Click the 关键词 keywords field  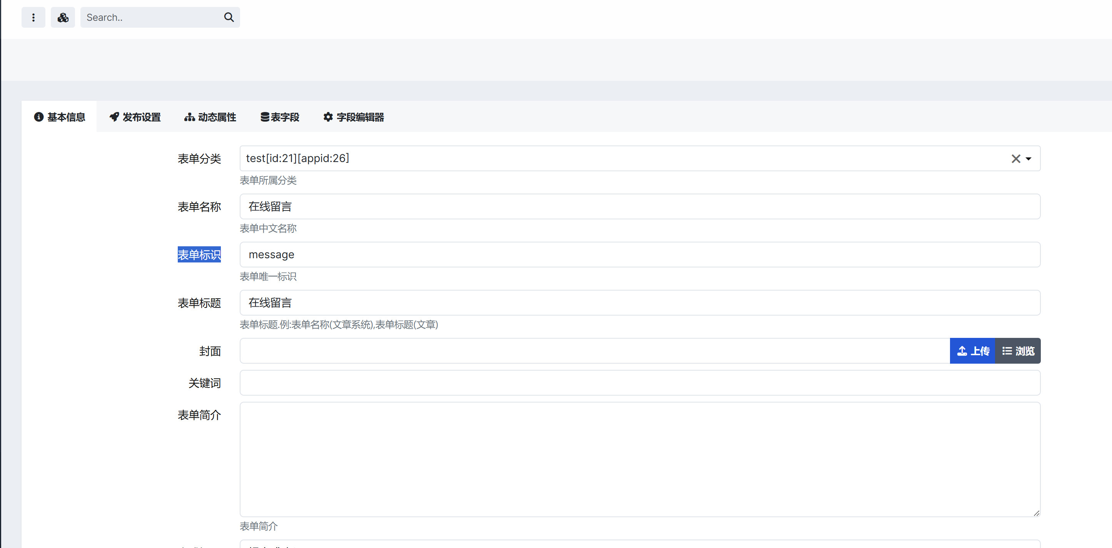(x=639, y=383)
